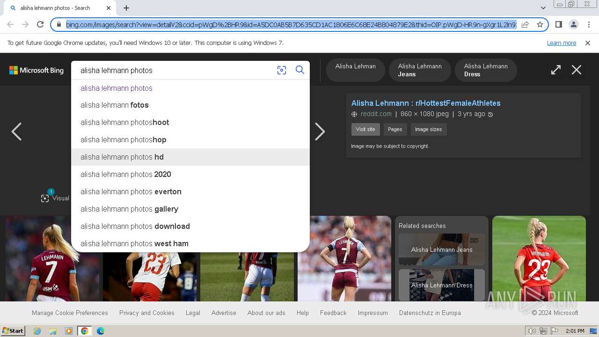This screenshot has height=337, width=599.
Task: View site security lock icon
Action: (x=59, y=24)
